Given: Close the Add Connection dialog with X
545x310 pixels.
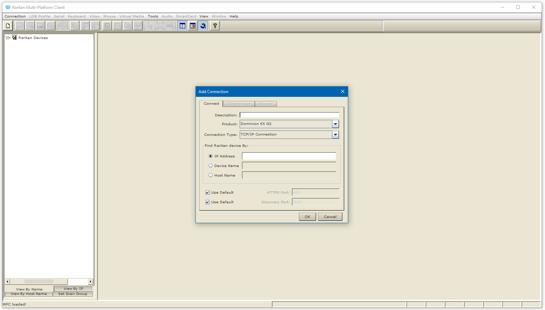Looking at the screenshot, I should [343, 91].
